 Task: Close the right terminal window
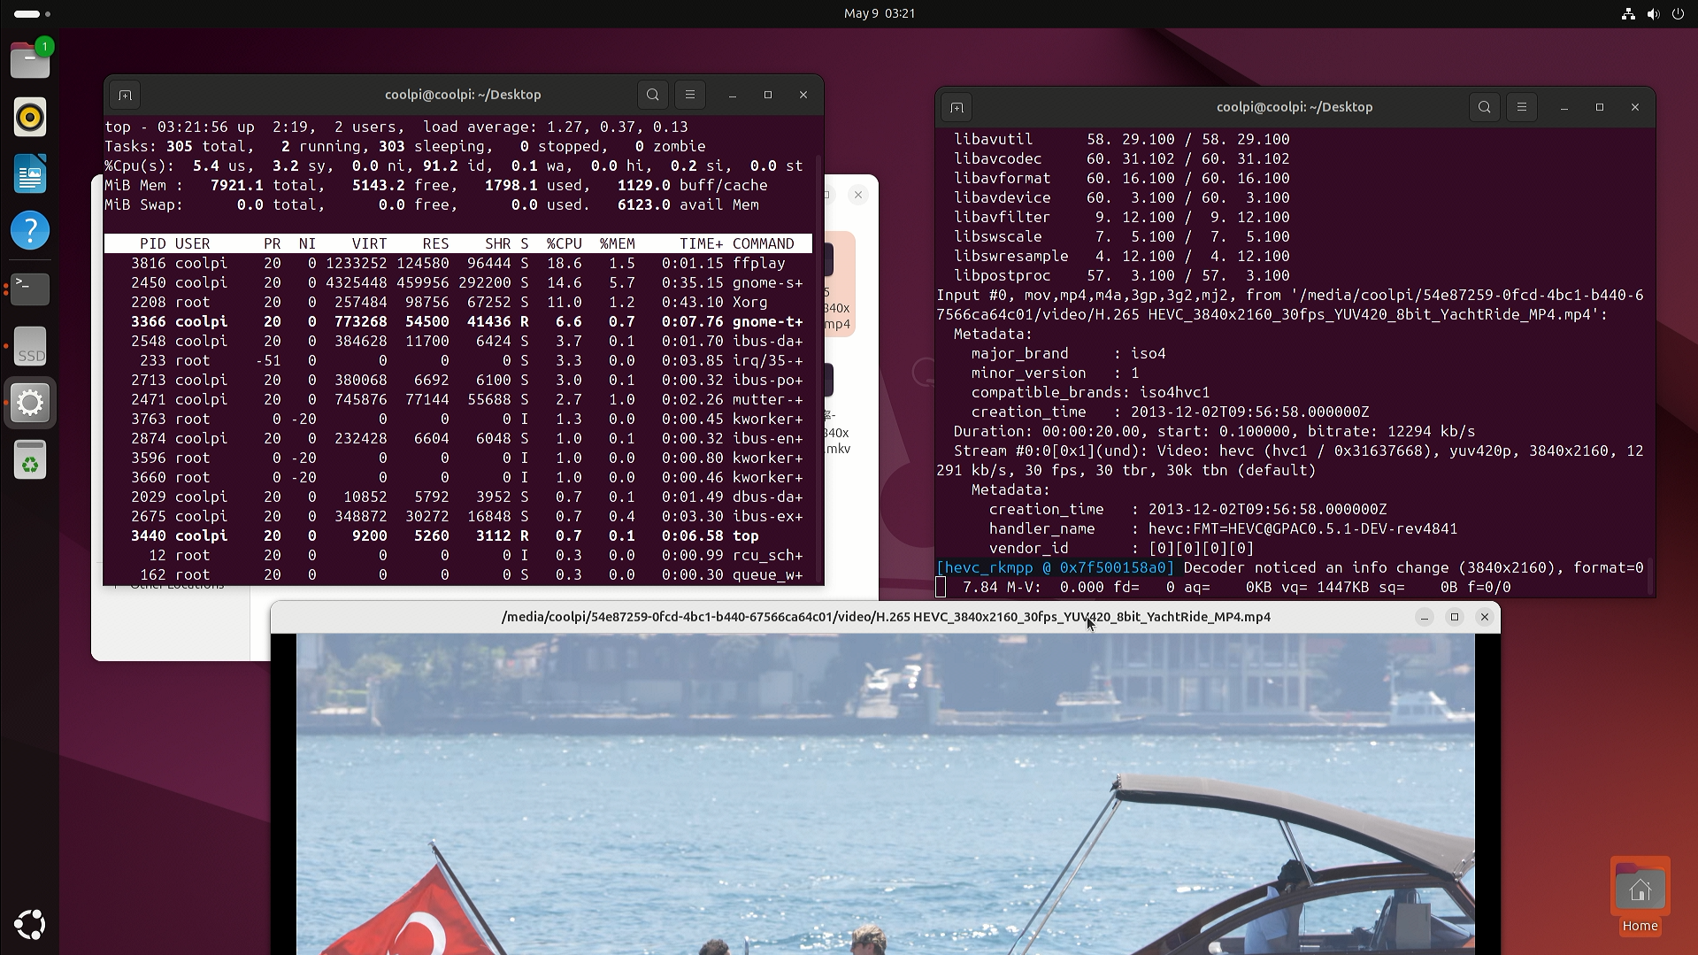[1635, 107]
